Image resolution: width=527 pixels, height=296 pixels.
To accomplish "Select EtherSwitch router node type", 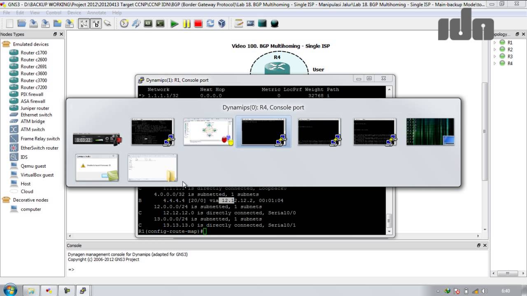I will click(40, 148).
